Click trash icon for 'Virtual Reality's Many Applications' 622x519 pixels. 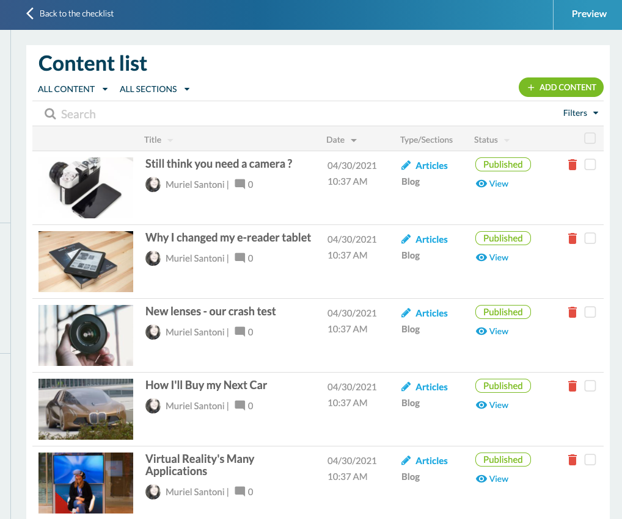[573, 460]
